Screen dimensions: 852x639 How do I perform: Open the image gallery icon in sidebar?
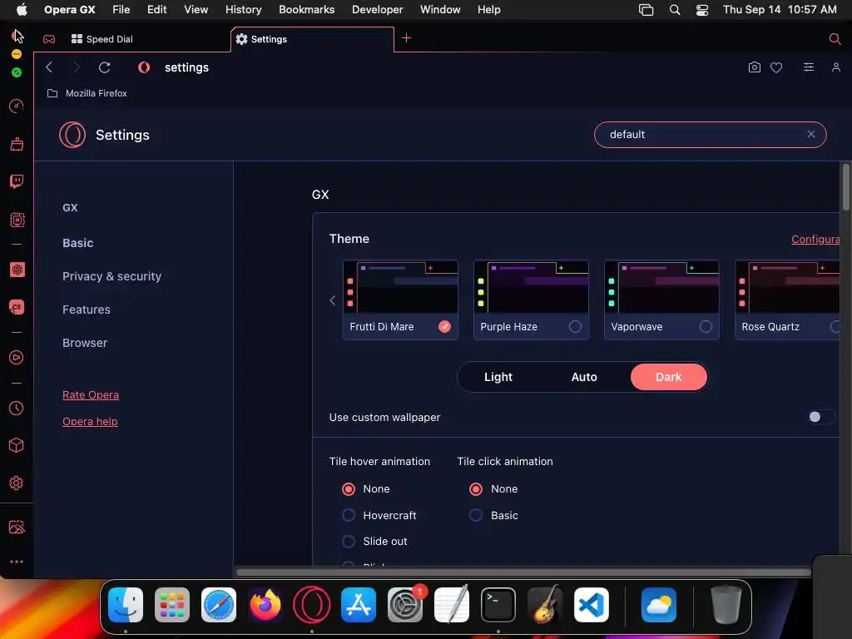point(17,527)
